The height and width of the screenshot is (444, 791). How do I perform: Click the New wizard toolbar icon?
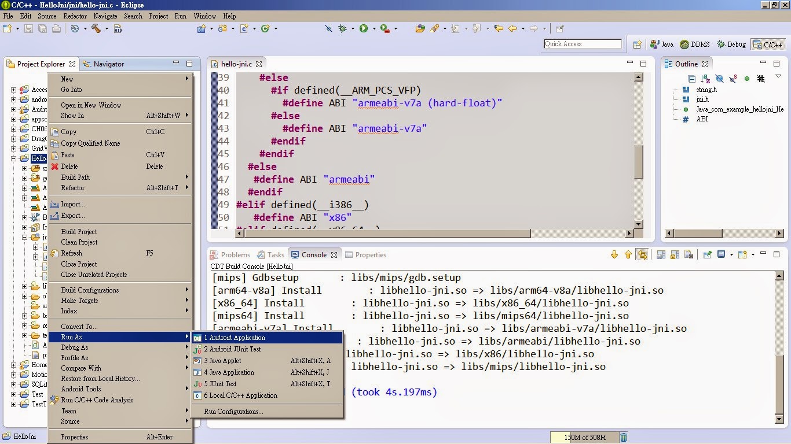(x=7, y=28)
